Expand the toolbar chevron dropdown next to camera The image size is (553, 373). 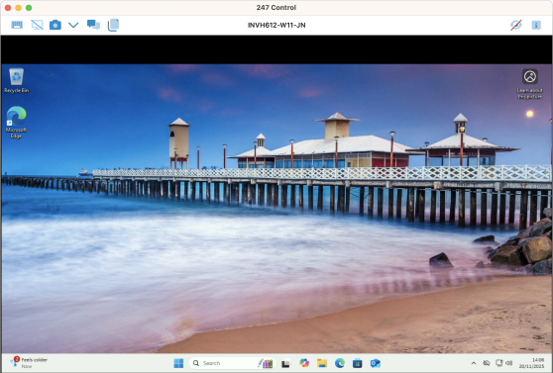point(73,25)
